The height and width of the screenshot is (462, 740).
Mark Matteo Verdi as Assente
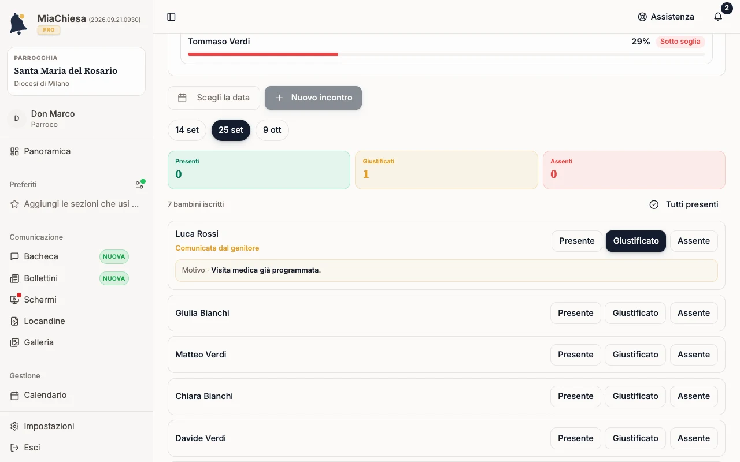pyautogui.click(x=694, y=355)
